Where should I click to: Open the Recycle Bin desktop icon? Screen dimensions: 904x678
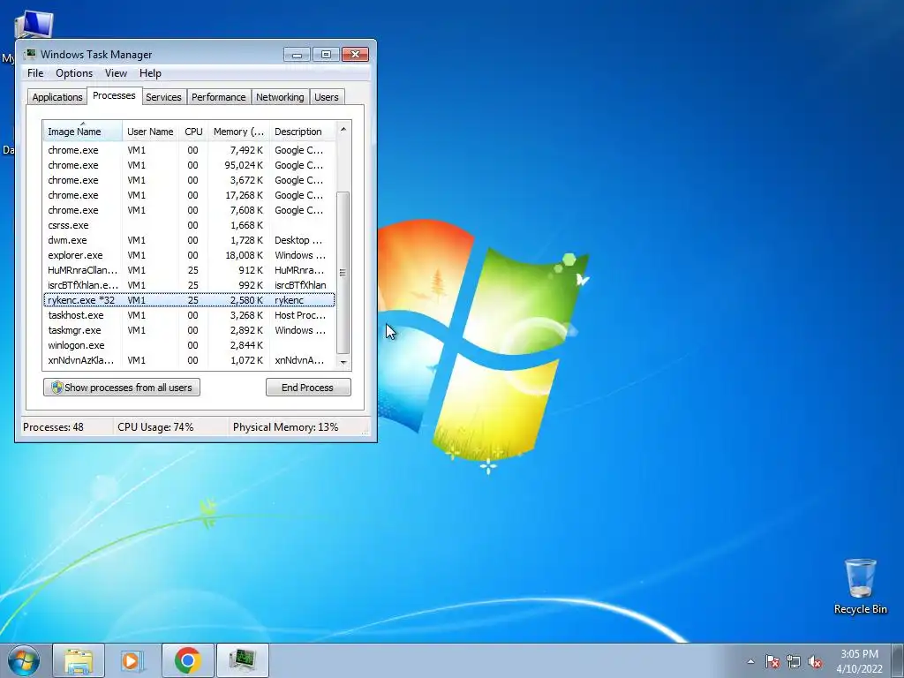click(x=860, y=586)
